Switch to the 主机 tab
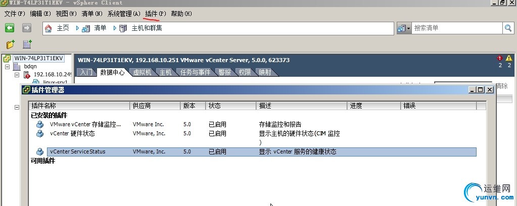 pyautogui.click(x=166, y=72)
